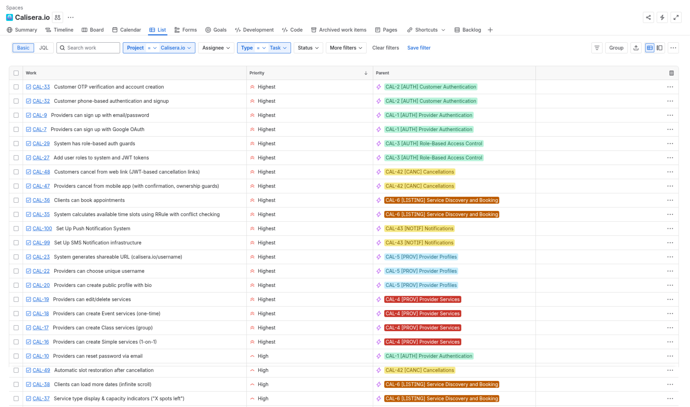The height and width of the screenshot is (407, 690).
Task: Click the Save filter link
Action: (418, 48)
